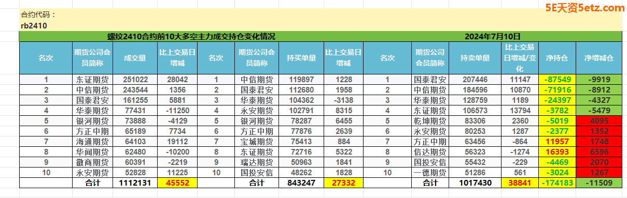Click the 持买单量 column header

tap(301, 58)
